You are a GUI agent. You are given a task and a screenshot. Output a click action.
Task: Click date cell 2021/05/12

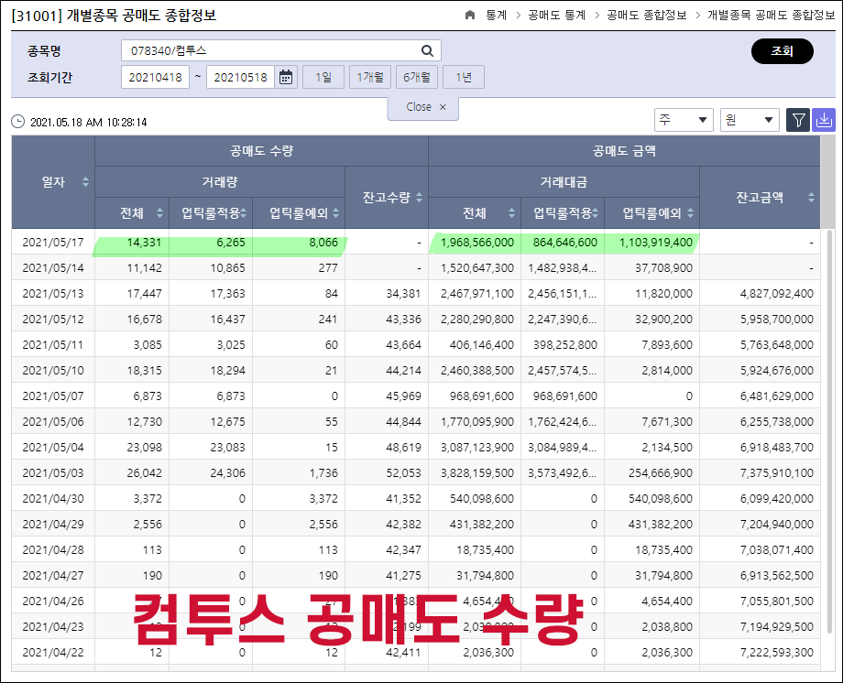point(53,320)
